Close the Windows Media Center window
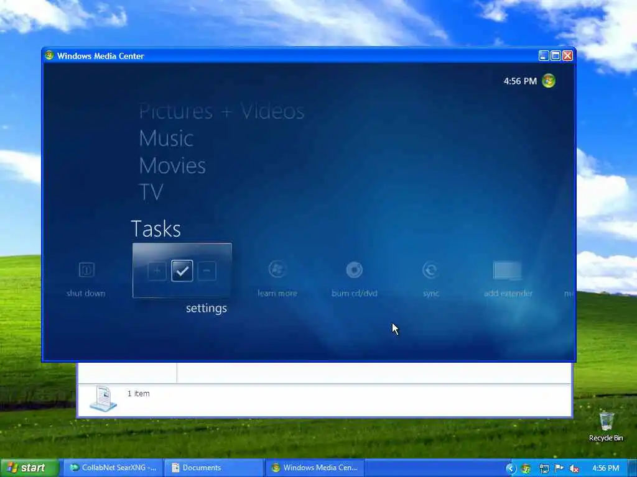Image resolution: width=637 pixels, height=477 pixels. tap(567, 55)
